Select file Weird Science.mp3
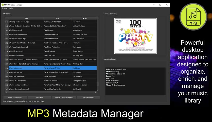Image resolution: width=212 pixels, height=122 pixels. click(x=16, y=51)
